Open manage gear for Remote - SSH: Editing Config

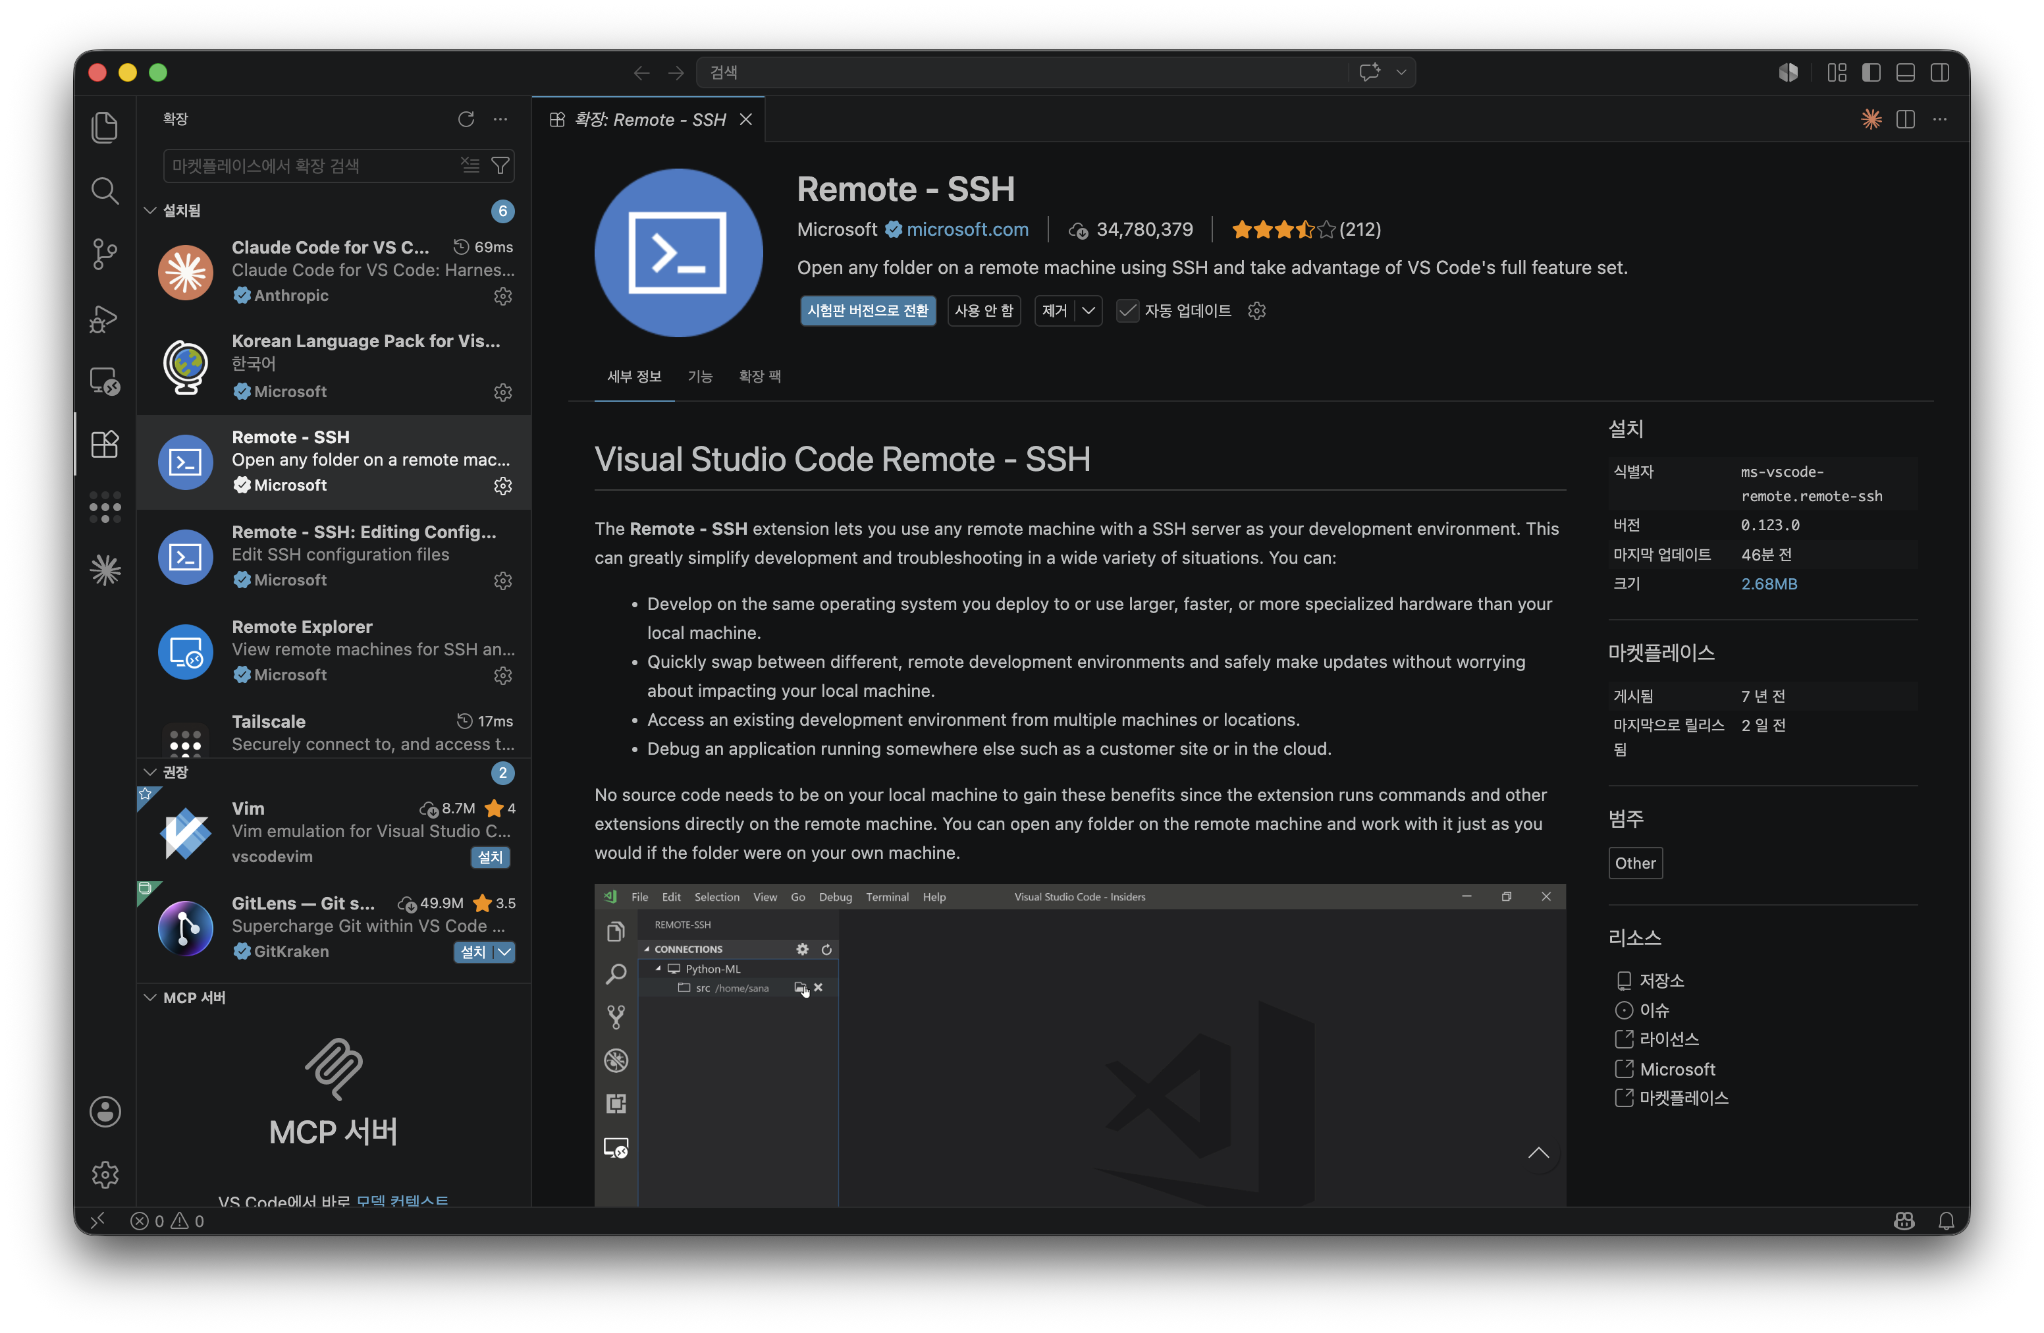pyautogui.click(x=503, y=582)
